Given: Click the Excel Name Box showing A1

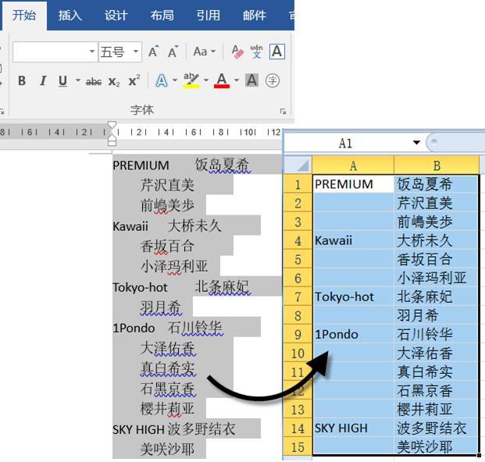Looking at the screenshot, I should click(346, 143).
